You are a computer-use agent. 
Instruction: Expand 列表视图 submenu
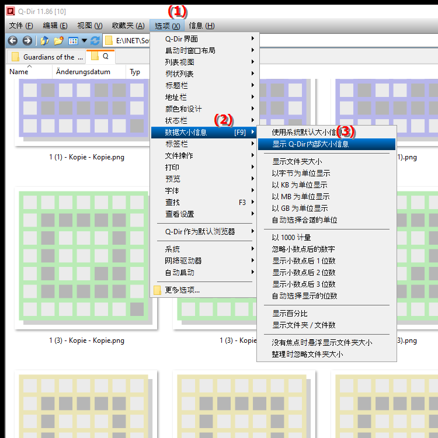(204, 62)
